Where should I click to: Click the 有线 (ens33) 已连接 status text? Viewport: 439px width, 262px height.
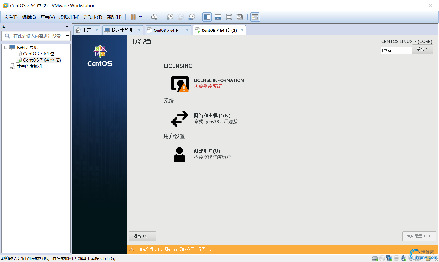[216, 122]
